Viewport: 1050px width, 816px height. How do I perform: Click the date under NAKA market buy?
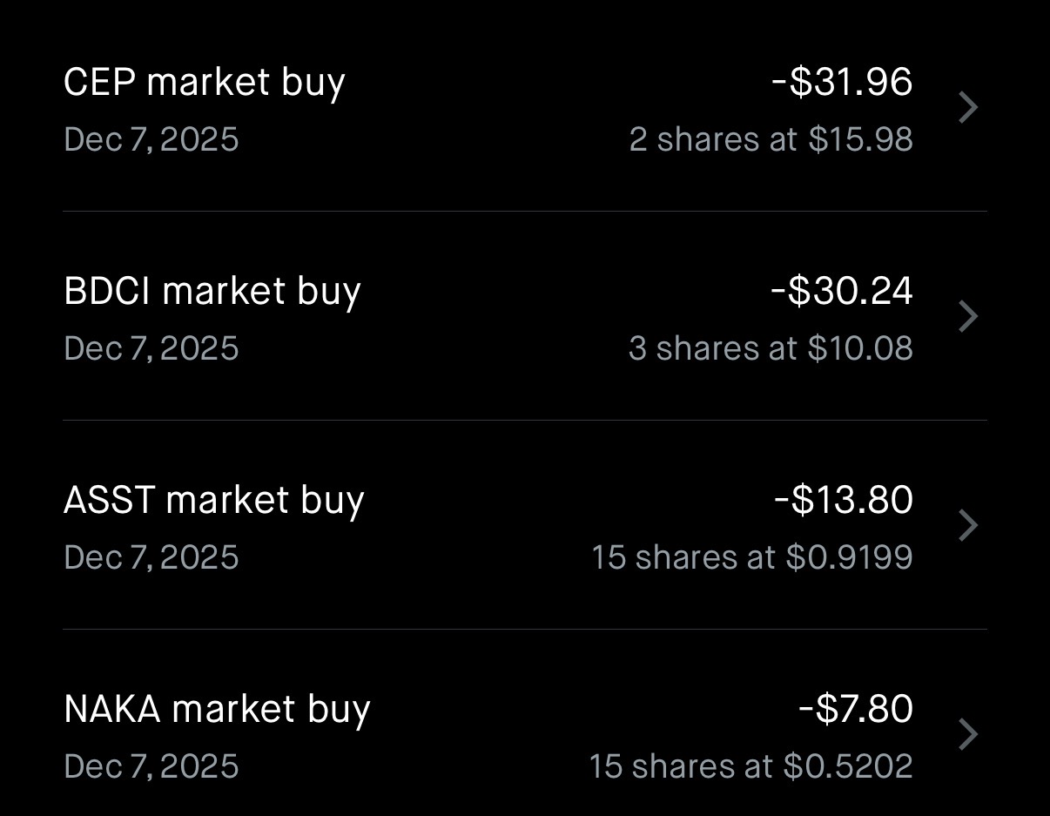151,766
